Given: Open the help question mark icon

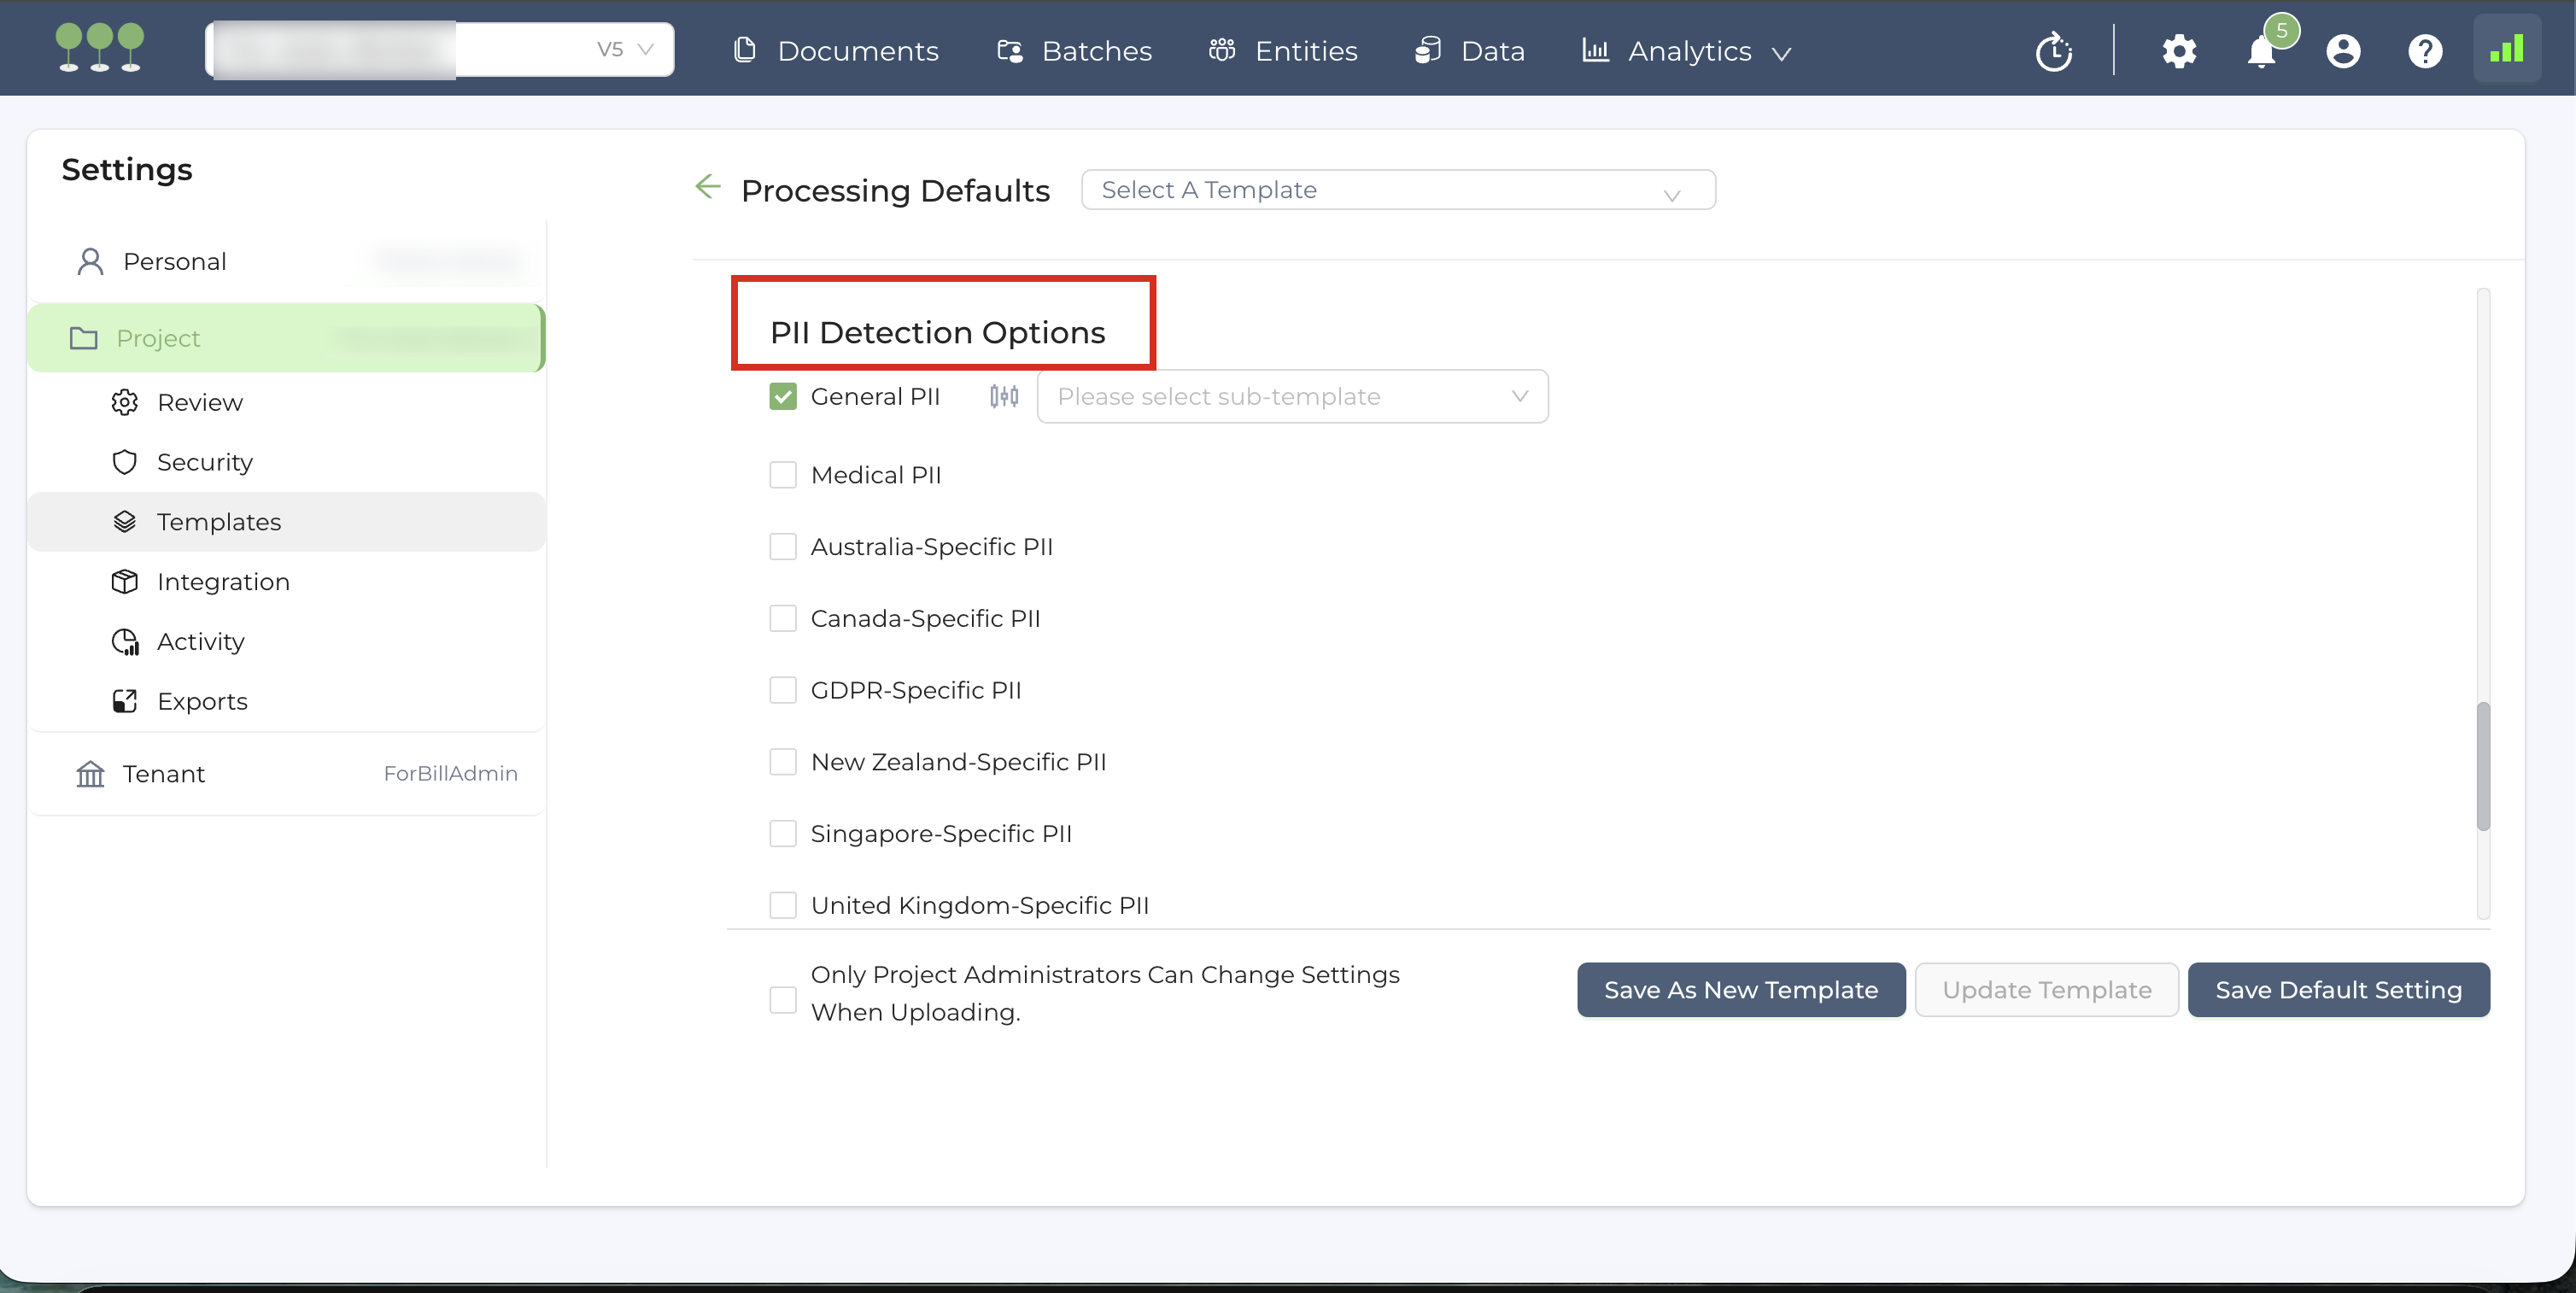Looking at the screenshot, I should 2425,51.
